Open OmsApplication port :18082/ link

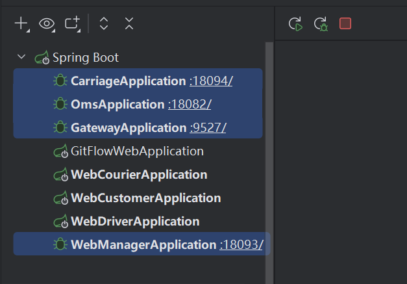pyautogui.click(x=190, y=105)
